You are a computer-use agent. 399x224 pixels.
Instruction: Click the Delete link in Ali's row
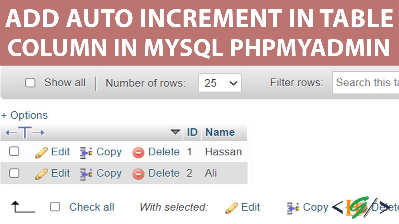point(164,173)
